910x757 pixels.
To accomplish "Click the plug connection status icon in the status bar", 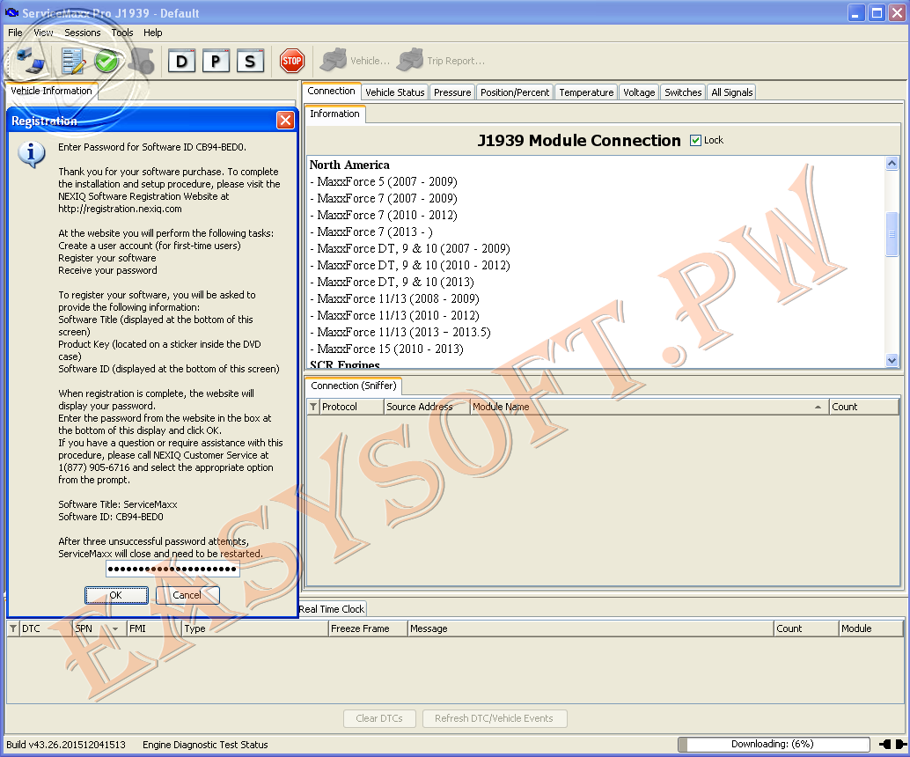I will click(893, 744).
